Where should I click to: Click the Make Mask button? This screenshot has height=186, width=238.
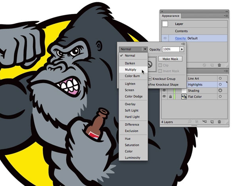(x=169, y=59)
